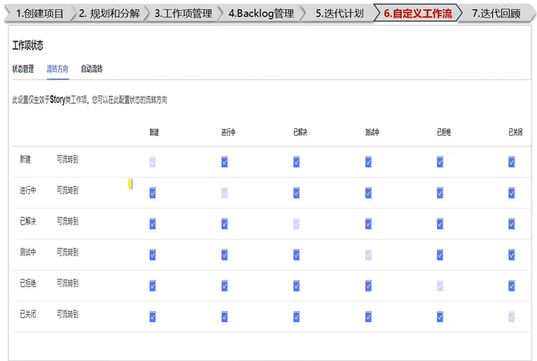The height and width of the screenshot is (361, 537).
Task: Click disabled 已解决 to 已解决 checkbox
Action: click(x=296, y=224)
